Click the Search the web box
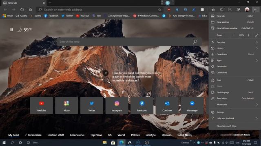 tap(129, 41)
